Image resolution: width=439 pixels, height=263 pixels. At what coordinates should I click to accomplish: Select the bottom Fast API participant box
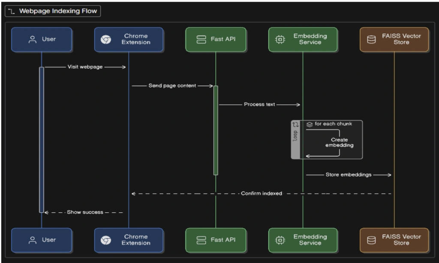coord(216,240)
